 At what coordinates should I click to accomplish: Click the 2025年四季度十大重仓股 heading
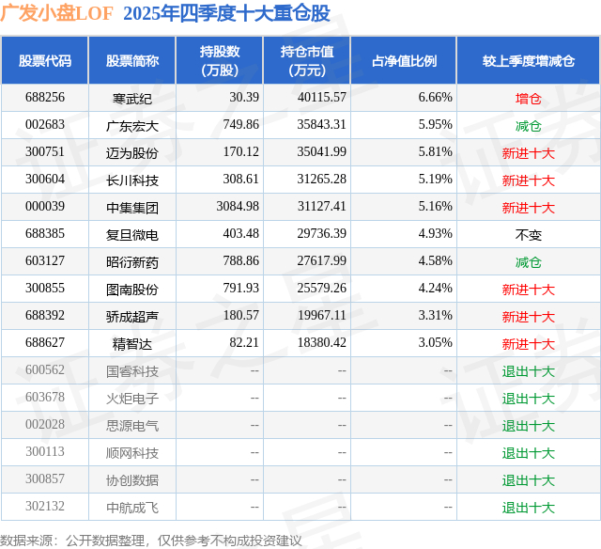coord(226,13)
